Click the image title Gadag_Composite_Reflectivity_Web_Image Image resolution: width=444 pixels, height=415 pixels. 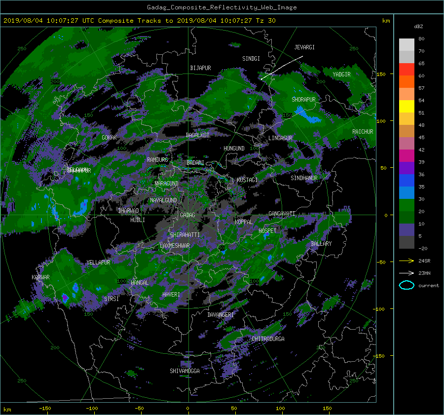coord(222,7)
